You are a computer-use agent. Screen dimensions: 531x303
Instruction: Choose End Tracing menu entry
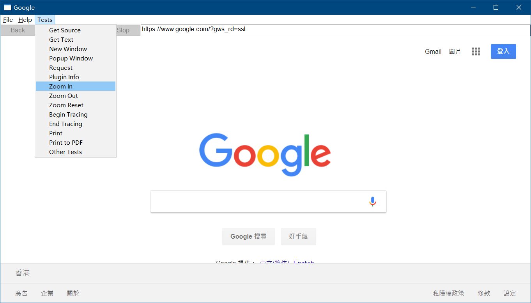(76, 124)
